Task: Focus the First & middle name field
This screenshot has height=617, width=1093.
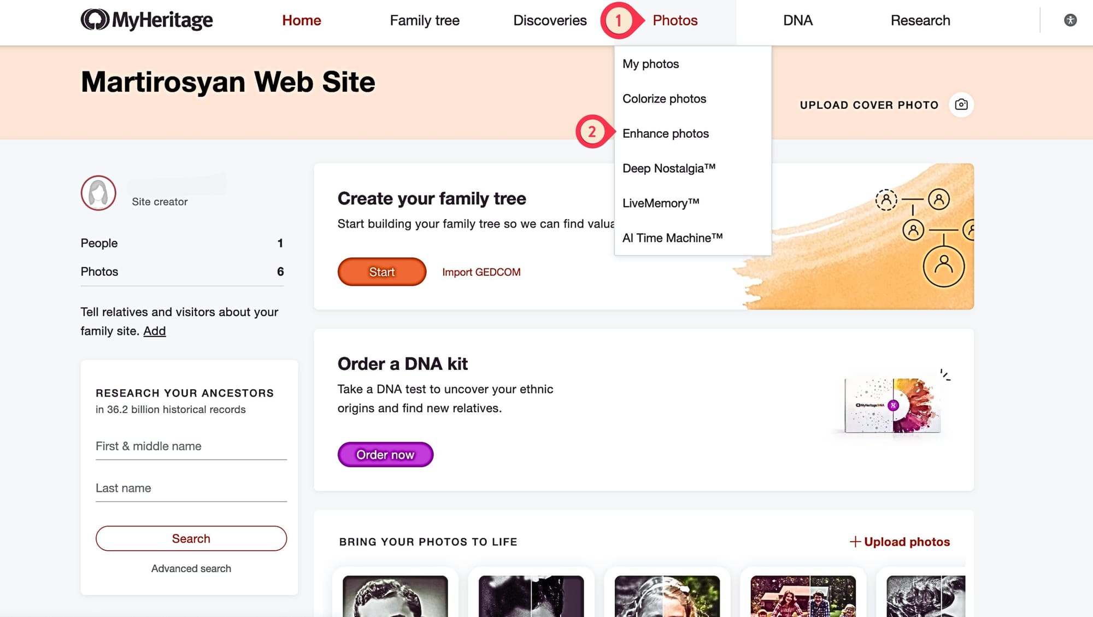Action: tap(191, 446)
